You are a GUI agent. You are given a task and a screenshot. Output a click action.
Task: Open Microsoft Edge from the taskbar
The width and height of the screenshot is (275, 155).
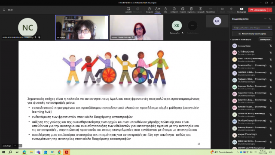(x=24, y=152)
